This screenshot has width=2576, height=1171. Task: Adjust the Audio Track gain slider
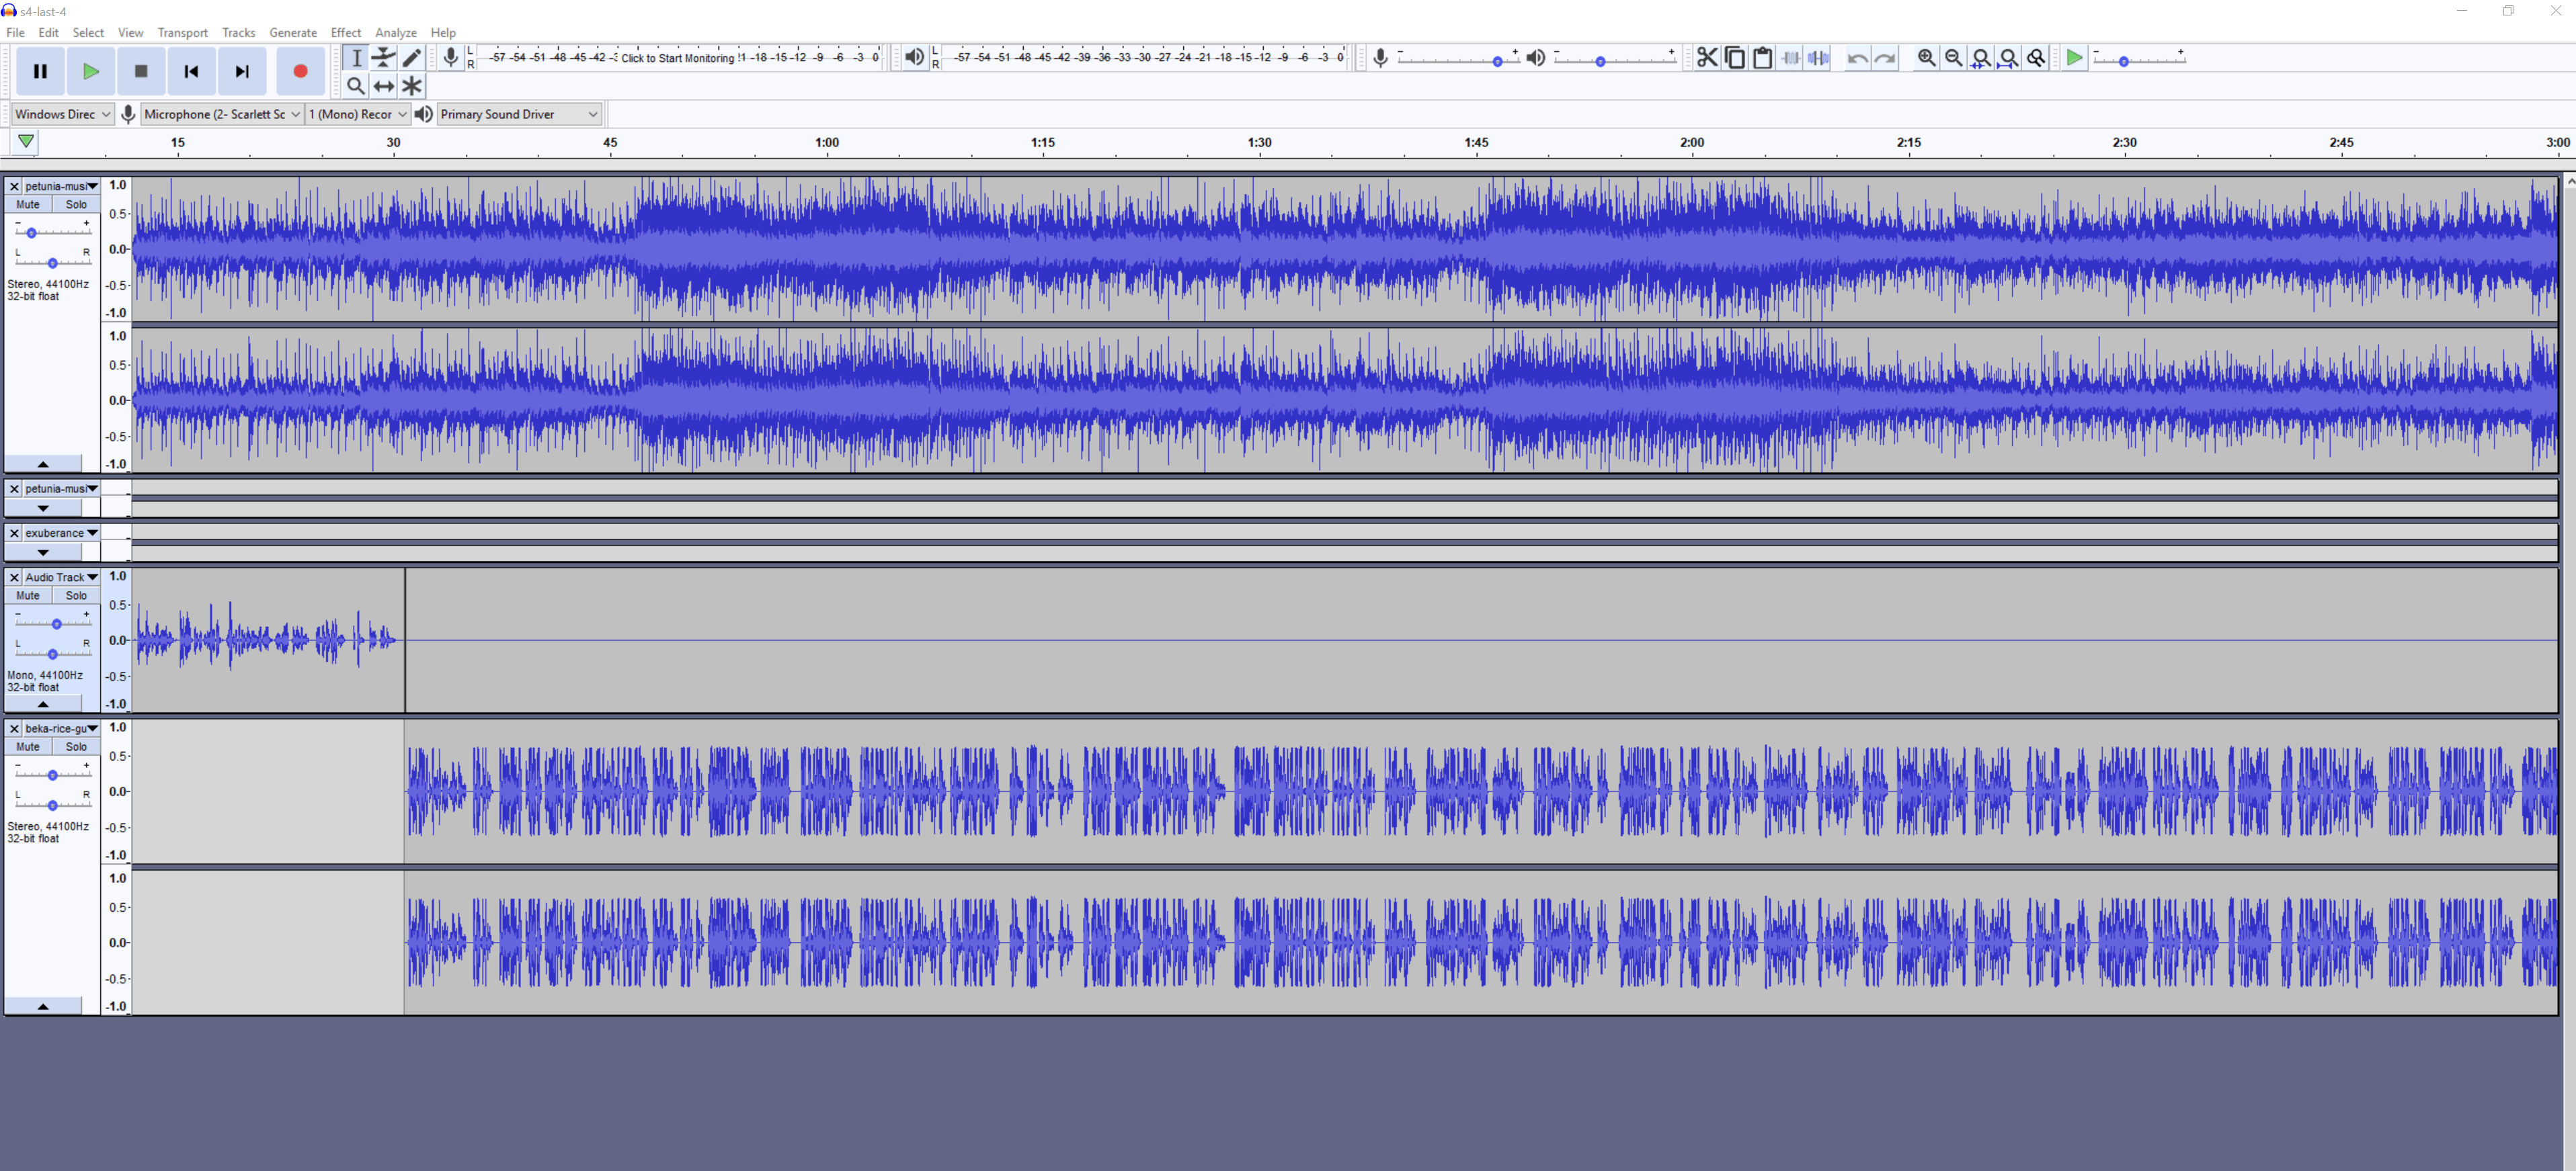pyautogui.click(x=56, y=623)
